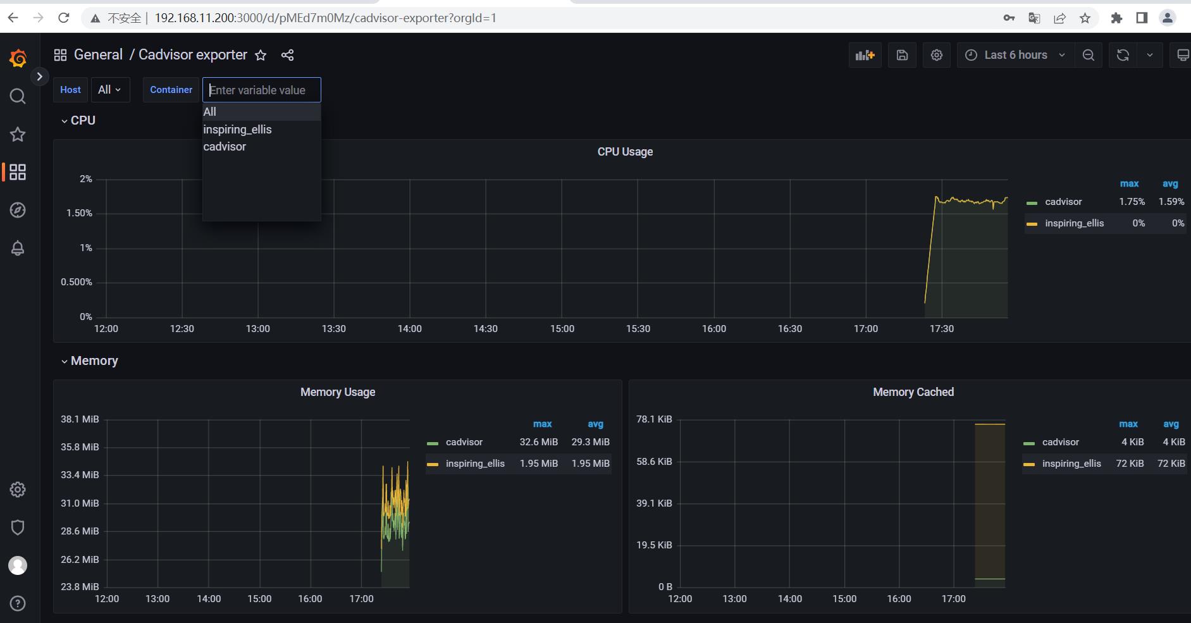Open Help question mark icon
Viewport: 1191px width, 623px height.
tap(18, 603)
